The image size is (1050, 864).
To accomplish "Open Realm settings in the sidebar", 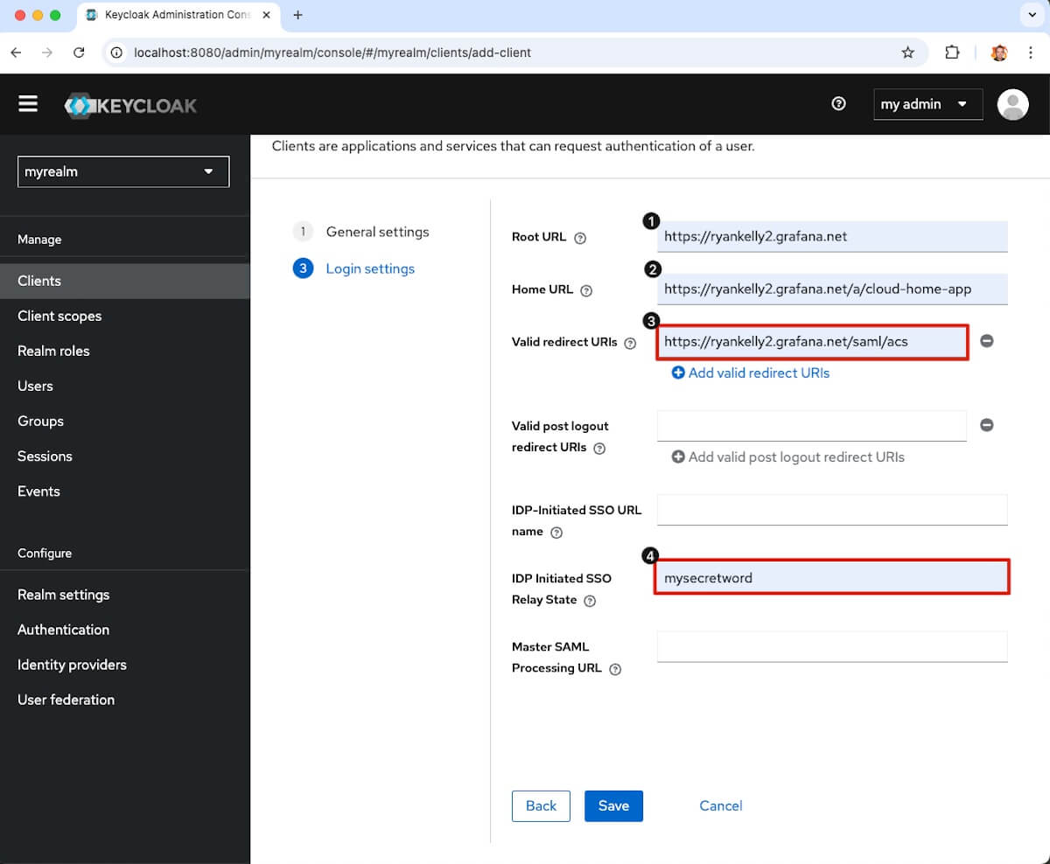I will click(x=64, y=595).
